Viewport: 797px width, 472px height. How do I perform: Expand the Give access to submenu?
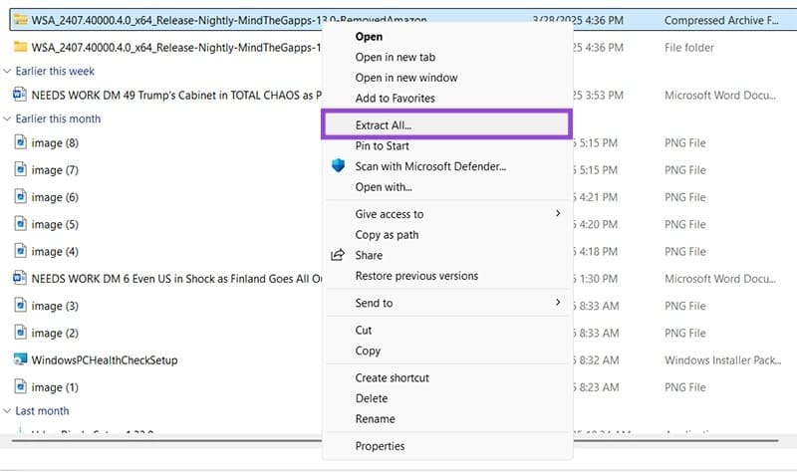point(557,213)
